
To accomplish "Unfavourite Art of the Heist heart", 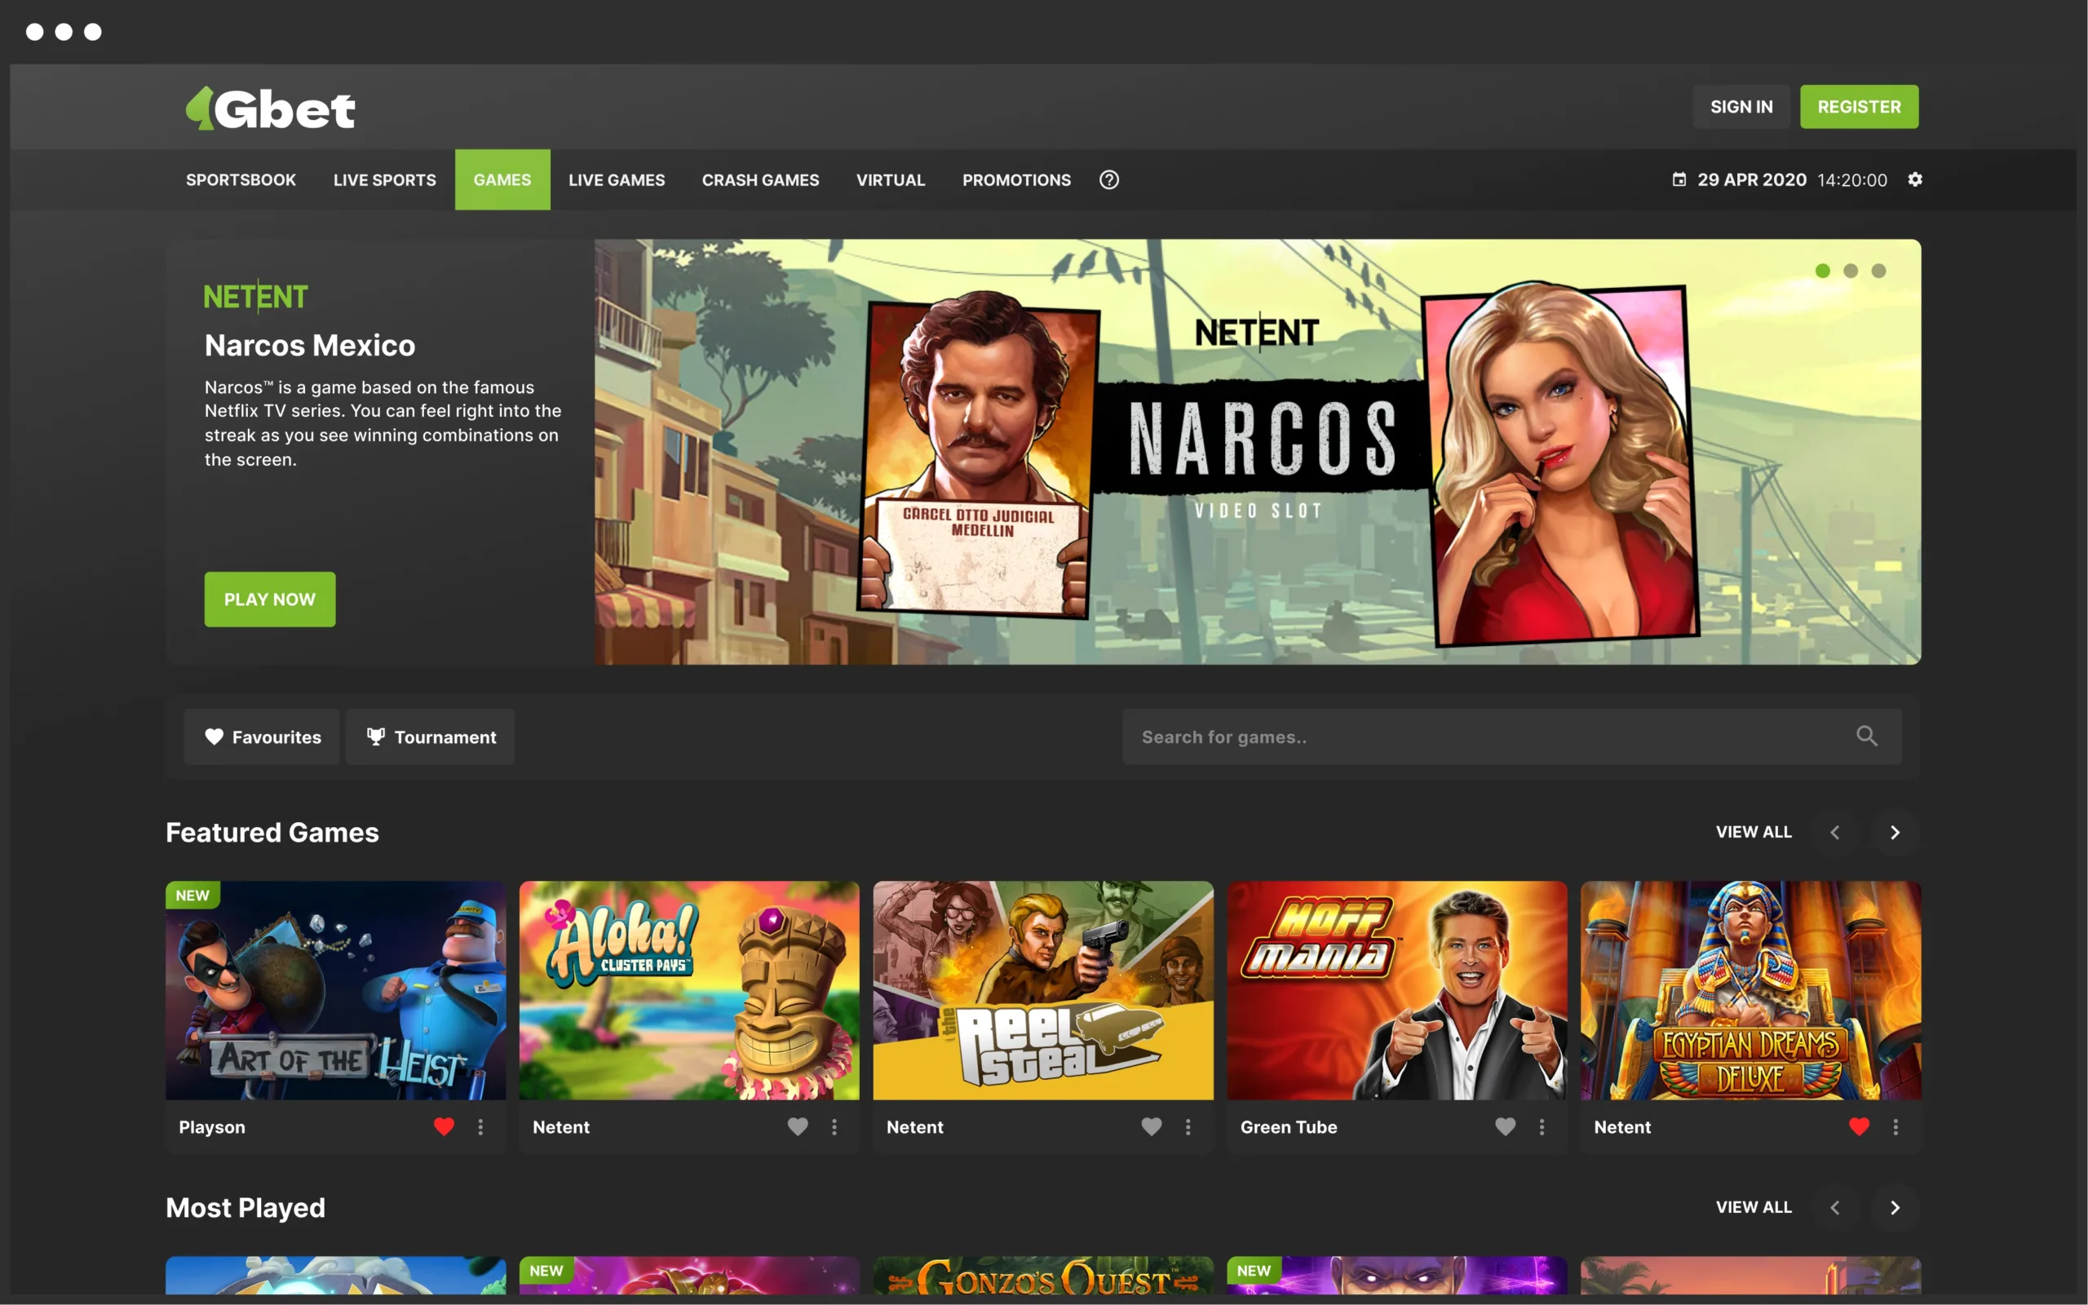I will (444, 1126).
